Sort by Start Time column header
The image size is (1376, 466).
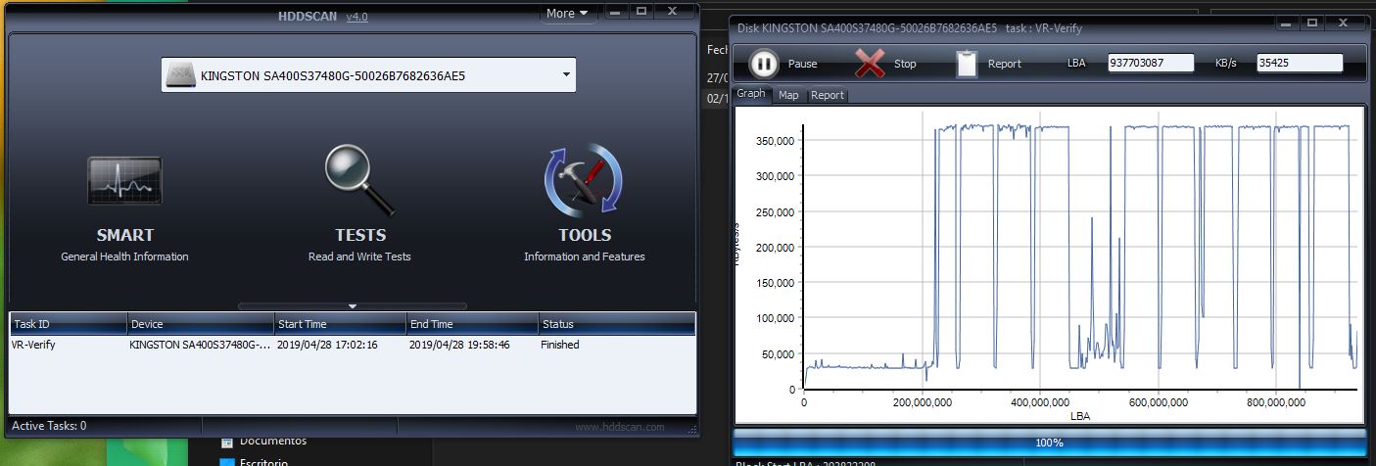339,324
